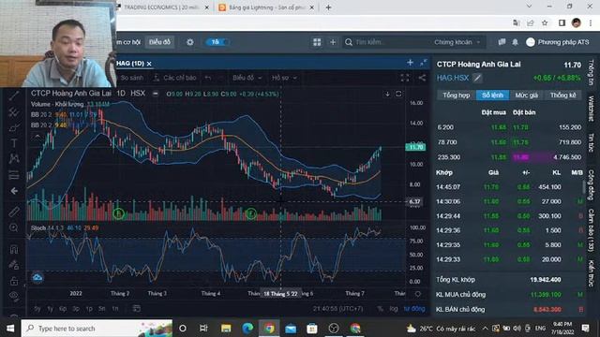Select the 5y time range
The image size is (600, 337).
coord(37,309)
